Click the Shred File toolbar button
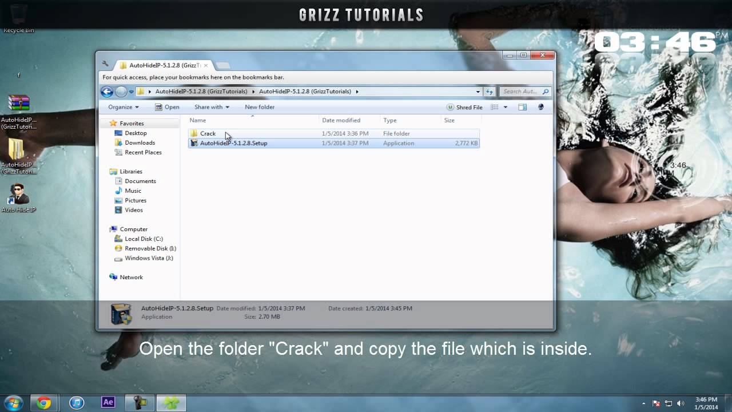Viewport: 732px width, 412px height. [464, 107]
